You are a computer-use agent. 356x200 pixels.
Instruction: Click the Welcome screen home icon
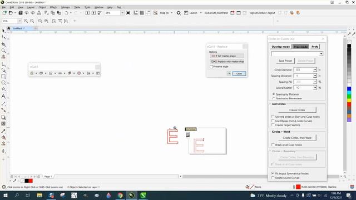point(9,28)
